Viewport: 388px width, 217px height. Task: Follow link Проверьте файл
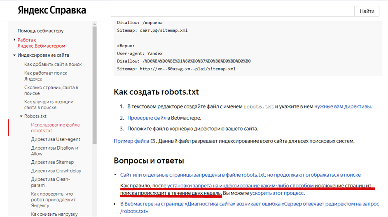point(147,118)
